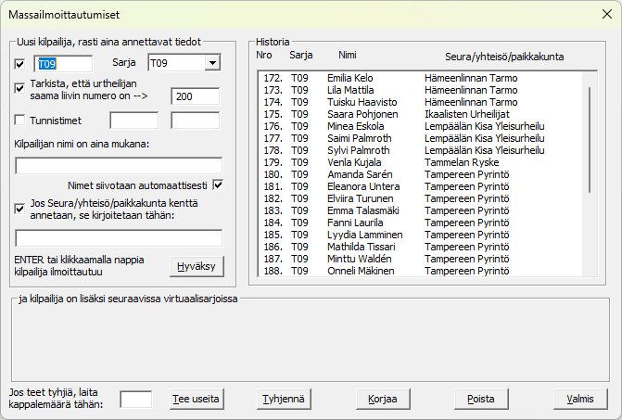Open the Sarja dropdown list
Viewport: 622px width, 420px height.
pos(212,63)
